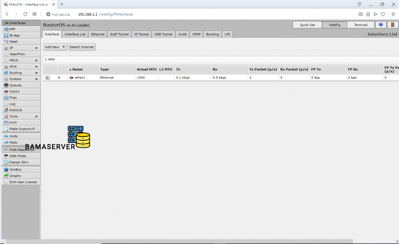Switch to the Bonding tab
Image resolution: width=399 pixels, height=244 pixels.
point(212,34)
